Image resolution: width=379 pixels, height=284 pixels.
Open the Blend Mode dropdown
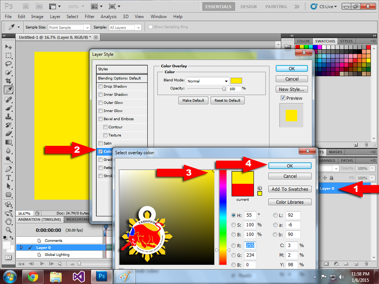208,81
